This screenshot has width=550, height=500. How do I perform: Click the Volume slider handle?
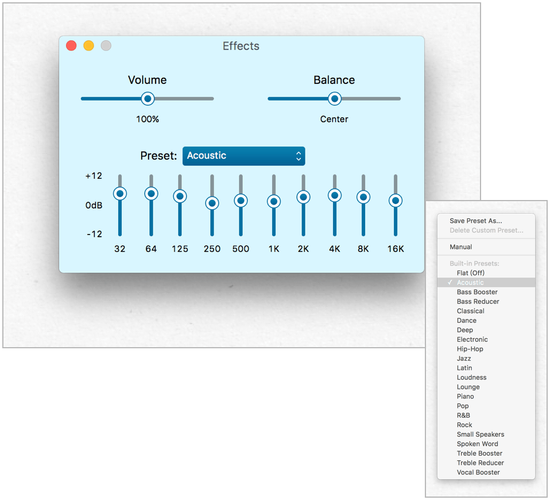(x=148, y=99)
